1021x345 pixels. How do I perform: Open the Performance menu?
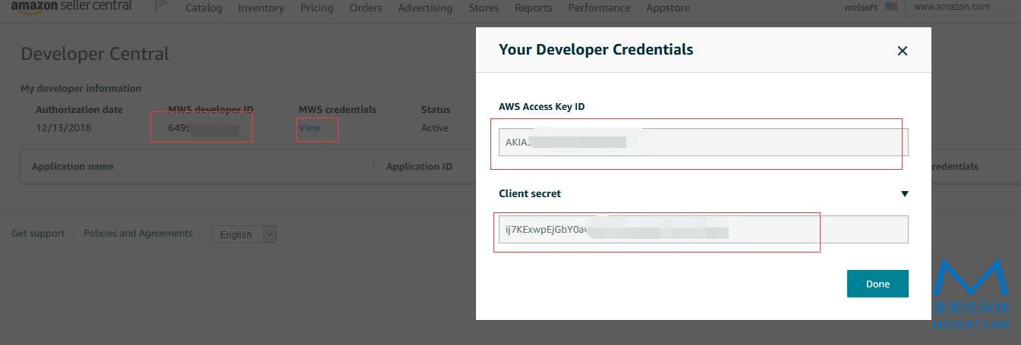pyautogui.click(x=599, y=8)
